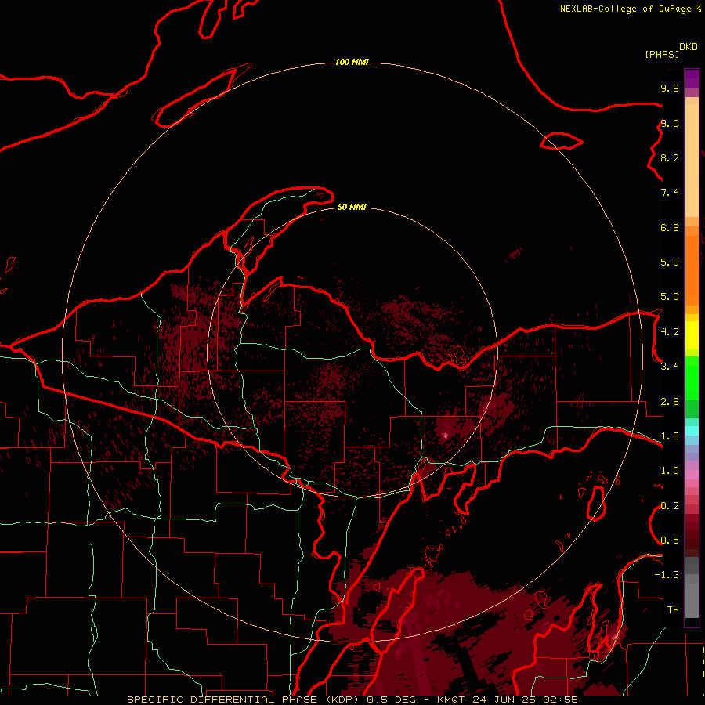Click the bright green segment of the color bar
This screenshot has width=705, height=705.
[x=692, y=377]
